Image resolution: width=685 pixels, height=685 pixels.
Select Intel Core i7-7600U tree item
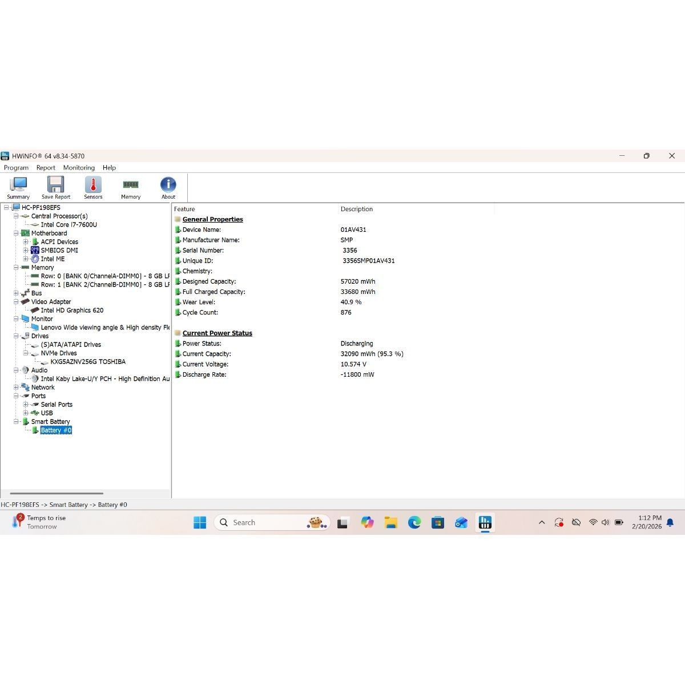[x=68, y=224]
